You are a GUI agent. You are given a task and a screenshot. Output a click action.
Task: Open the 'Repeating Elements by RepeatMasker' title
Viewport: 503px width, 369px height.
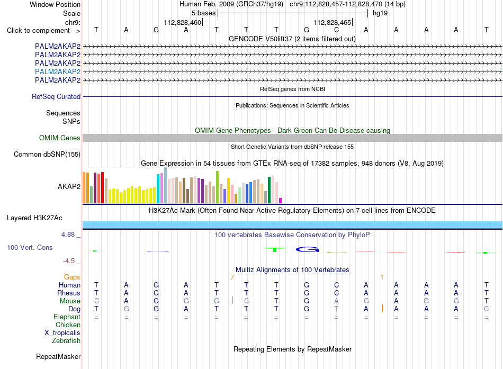(x=292, y=349)
